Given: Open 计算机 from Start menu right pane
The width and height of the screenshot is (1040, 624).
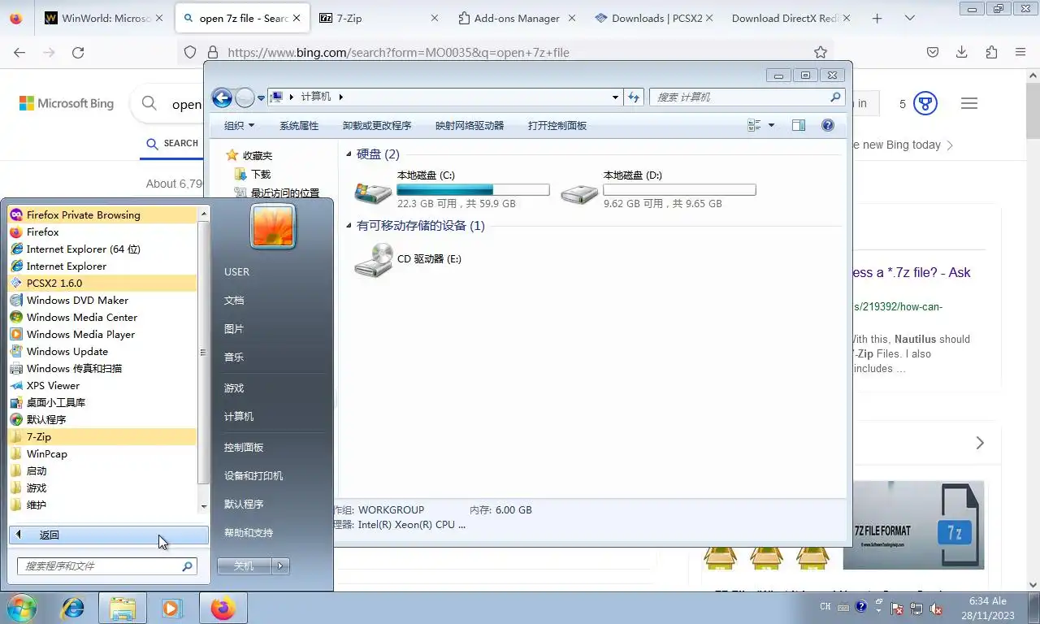Looking at the screenshot, I should [272, 416].
